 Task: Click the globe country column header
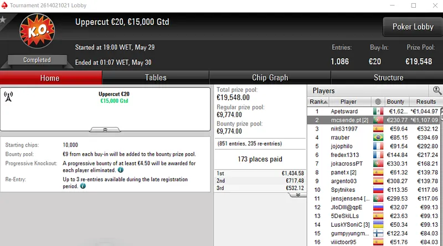pos(378,102)
